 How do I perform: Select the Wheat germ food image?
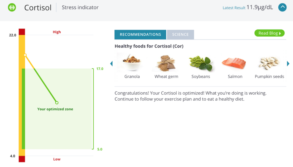[166, 62]
